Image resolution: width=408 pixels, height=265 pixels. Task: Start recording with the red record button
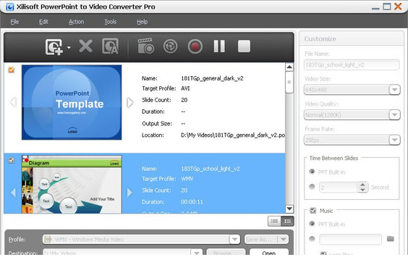pyautogui.click(x=195, y=47)
